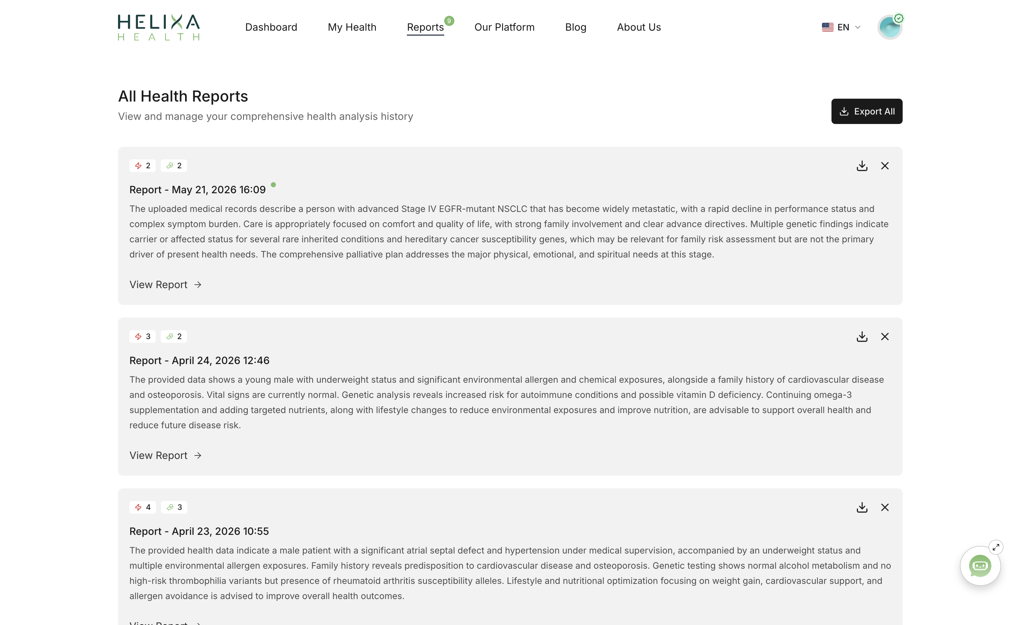Click the Helixa Health logo

(159, 27)
